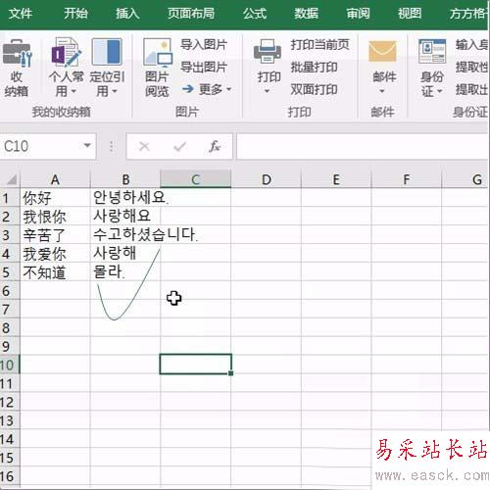Click the 打印 printer icon
This screenshot has height=490, width=490.
pos(268,52)
